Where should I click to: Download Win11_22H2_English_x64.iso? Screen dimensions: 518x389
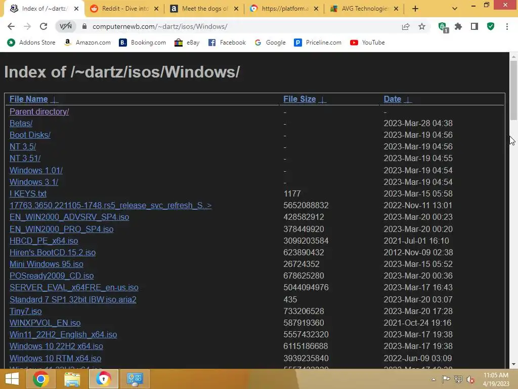63,334
